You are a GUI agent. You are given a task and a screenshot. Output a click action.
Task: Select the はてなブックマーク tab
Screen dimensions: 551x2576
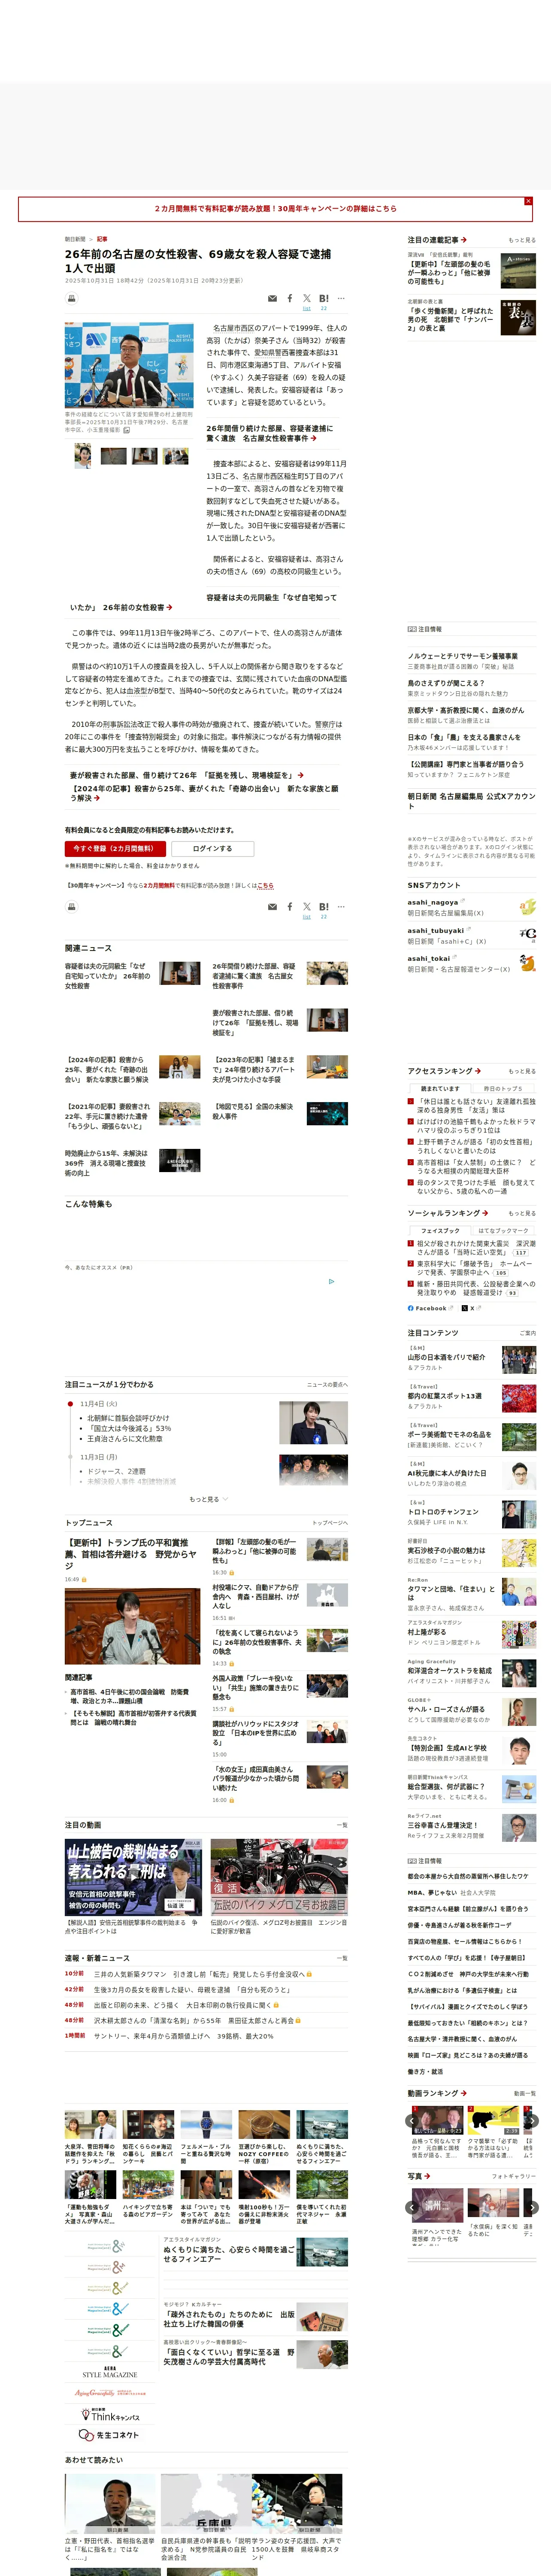coord(502,1230)
